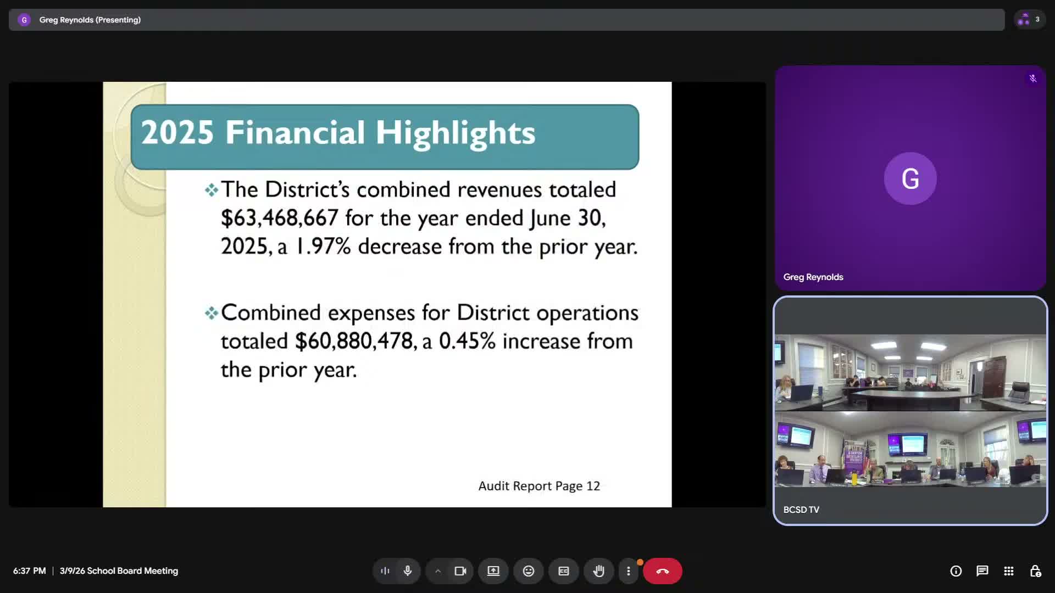Turn off the camera
Screen dimensions: 1055x593
pyautogui.click(x=460, y=571)
